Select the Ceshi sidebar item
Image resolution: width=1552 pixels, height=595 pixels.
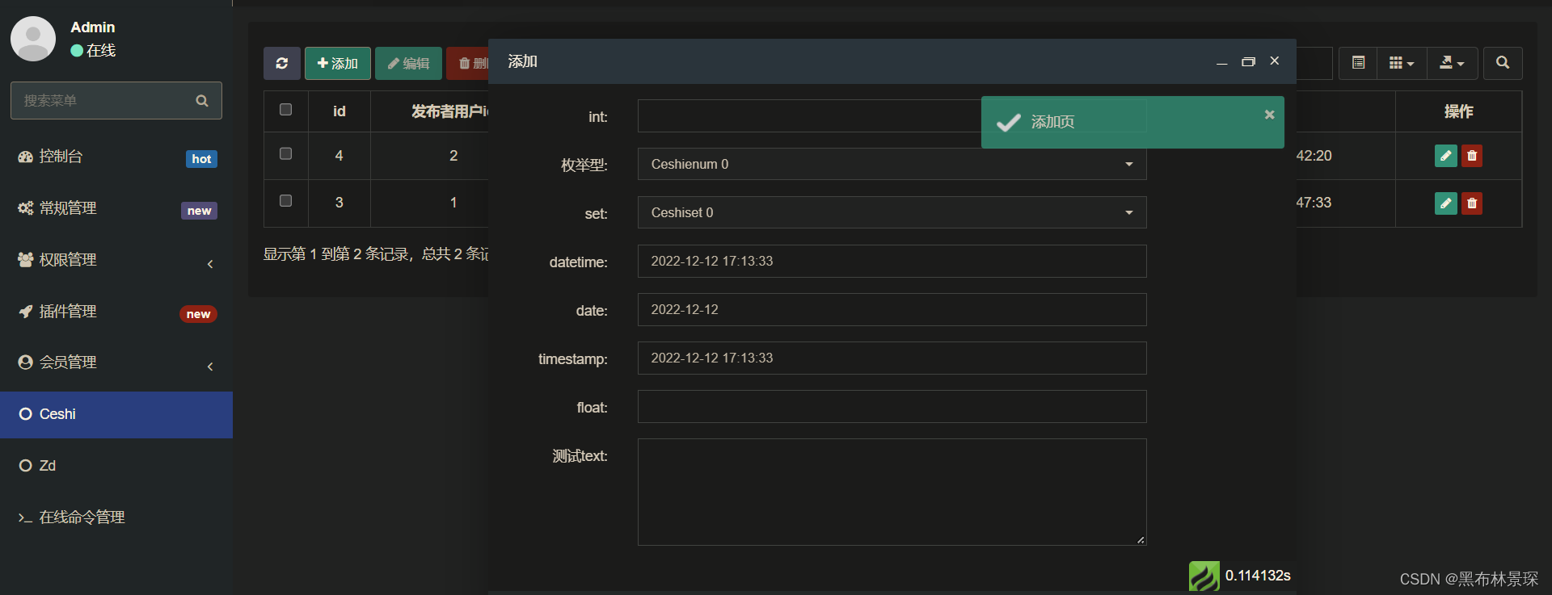(x=116, y=414)
